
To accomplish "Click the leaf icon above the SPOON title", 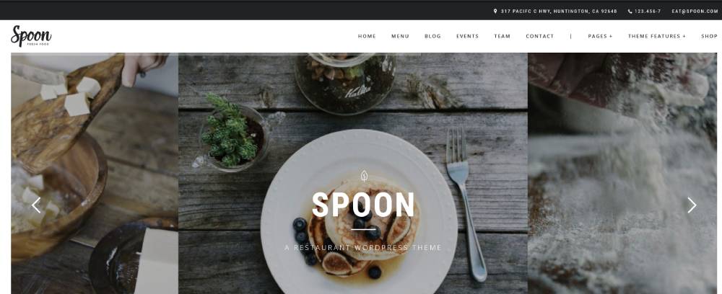I will click(x=364, y=176).
